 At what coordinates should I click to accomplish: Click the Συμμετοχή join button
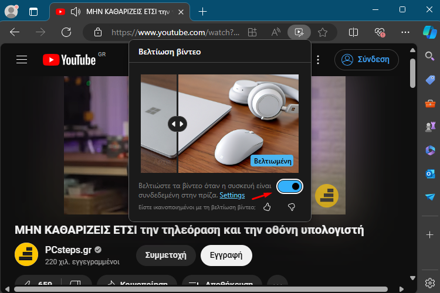tap(165, 255)
